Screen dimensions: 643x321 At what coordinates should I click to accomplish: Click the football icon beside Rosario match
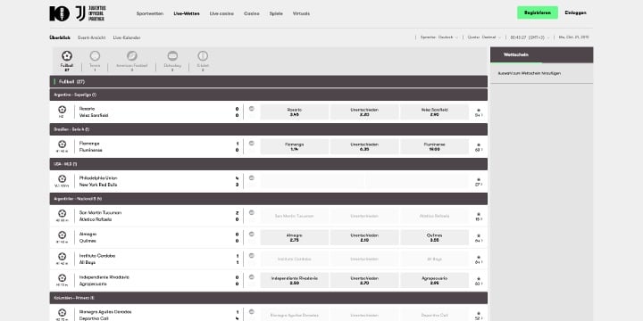coord(62,110)
